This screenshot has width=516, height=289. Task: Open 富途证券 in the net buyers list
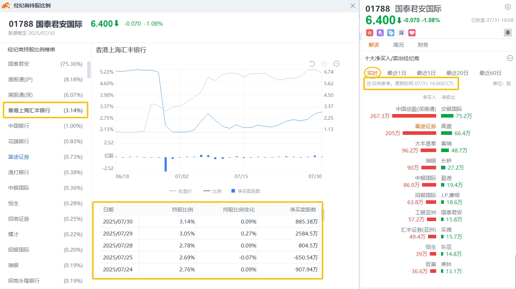coord(426,126)
